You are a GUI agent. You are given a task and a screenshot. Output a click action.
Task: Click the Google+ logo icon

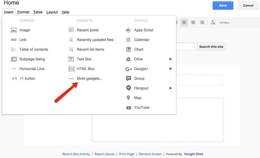pyautogui.click(x=129, y=69)
